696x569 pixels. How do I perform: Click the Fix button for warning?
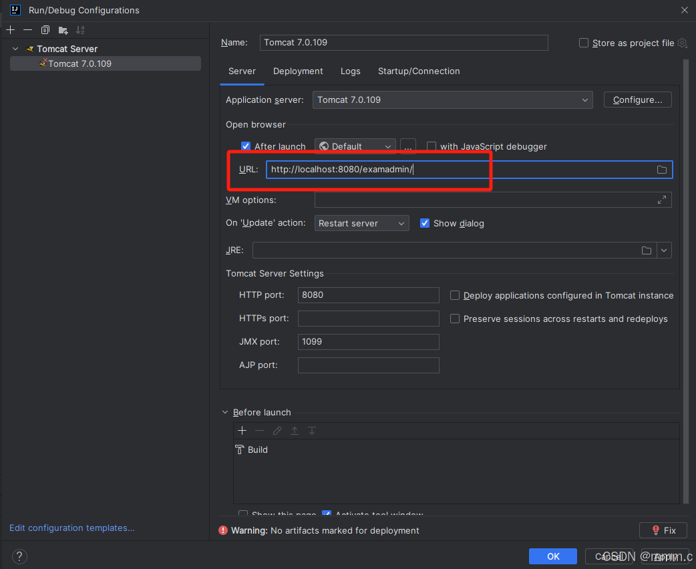point(663,530)
